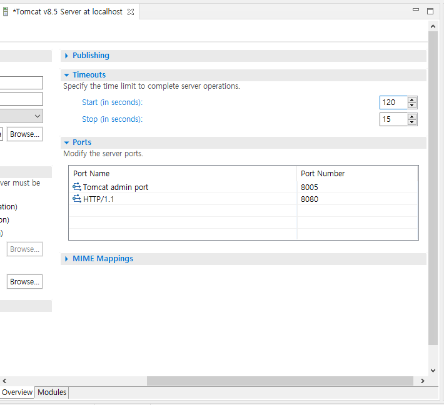Select the HTTP/1.1 port name
Screen dimensions: 444x405
pos(99,199)
